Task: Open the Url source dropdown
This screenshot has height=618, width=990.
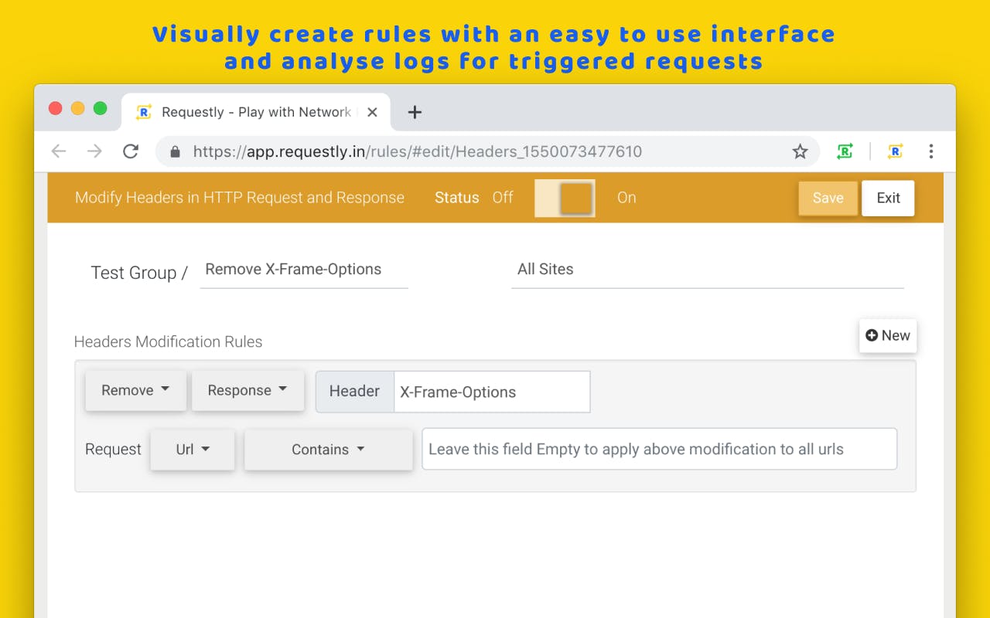Action: coord(193,449)
